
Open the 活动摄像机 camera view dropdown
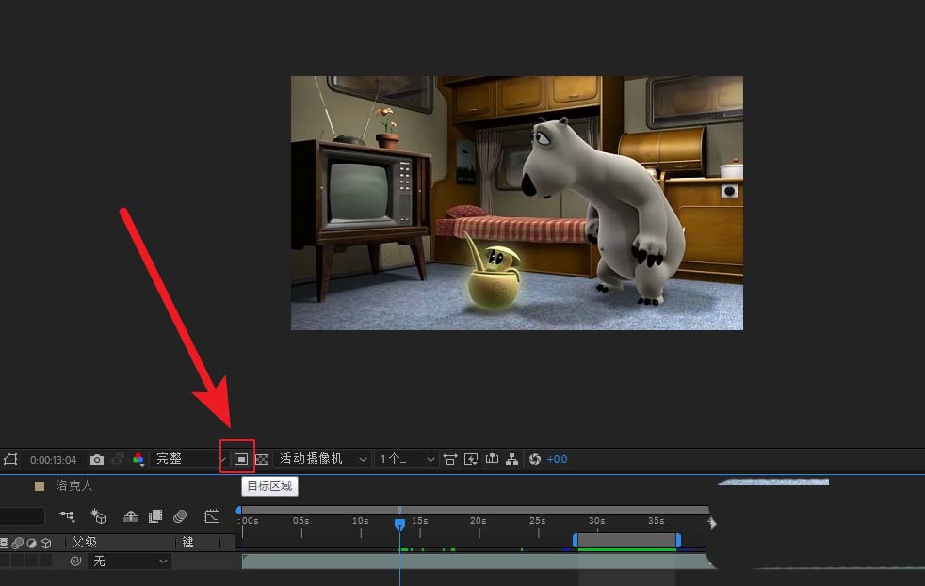point(323,459)
